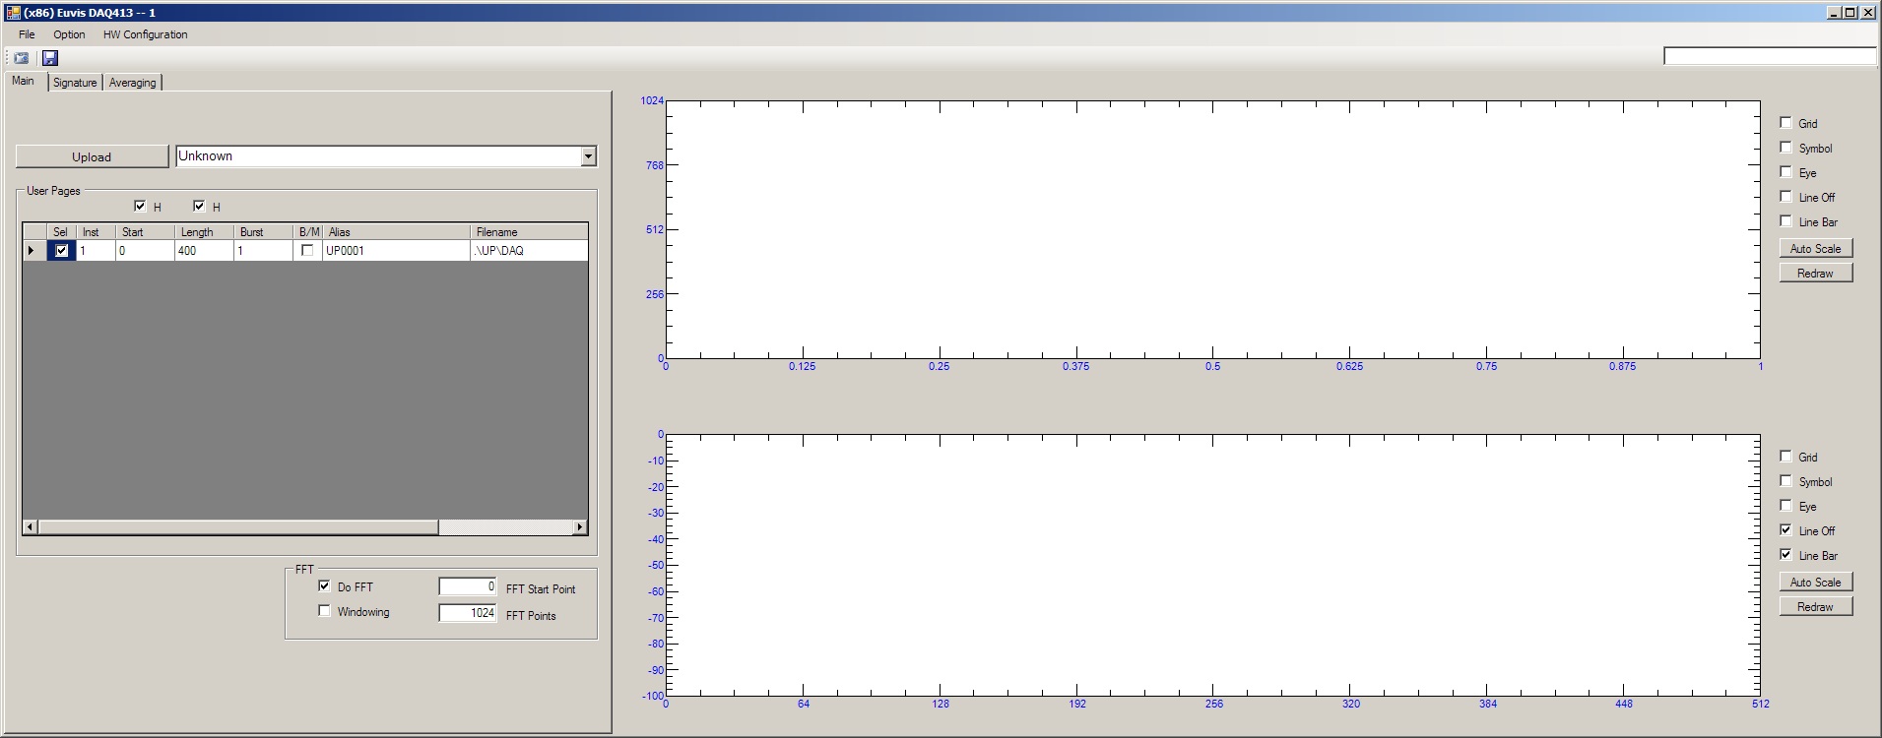Click the FFT Points input field
The image size is (1882, 738).
click(468, 613)
